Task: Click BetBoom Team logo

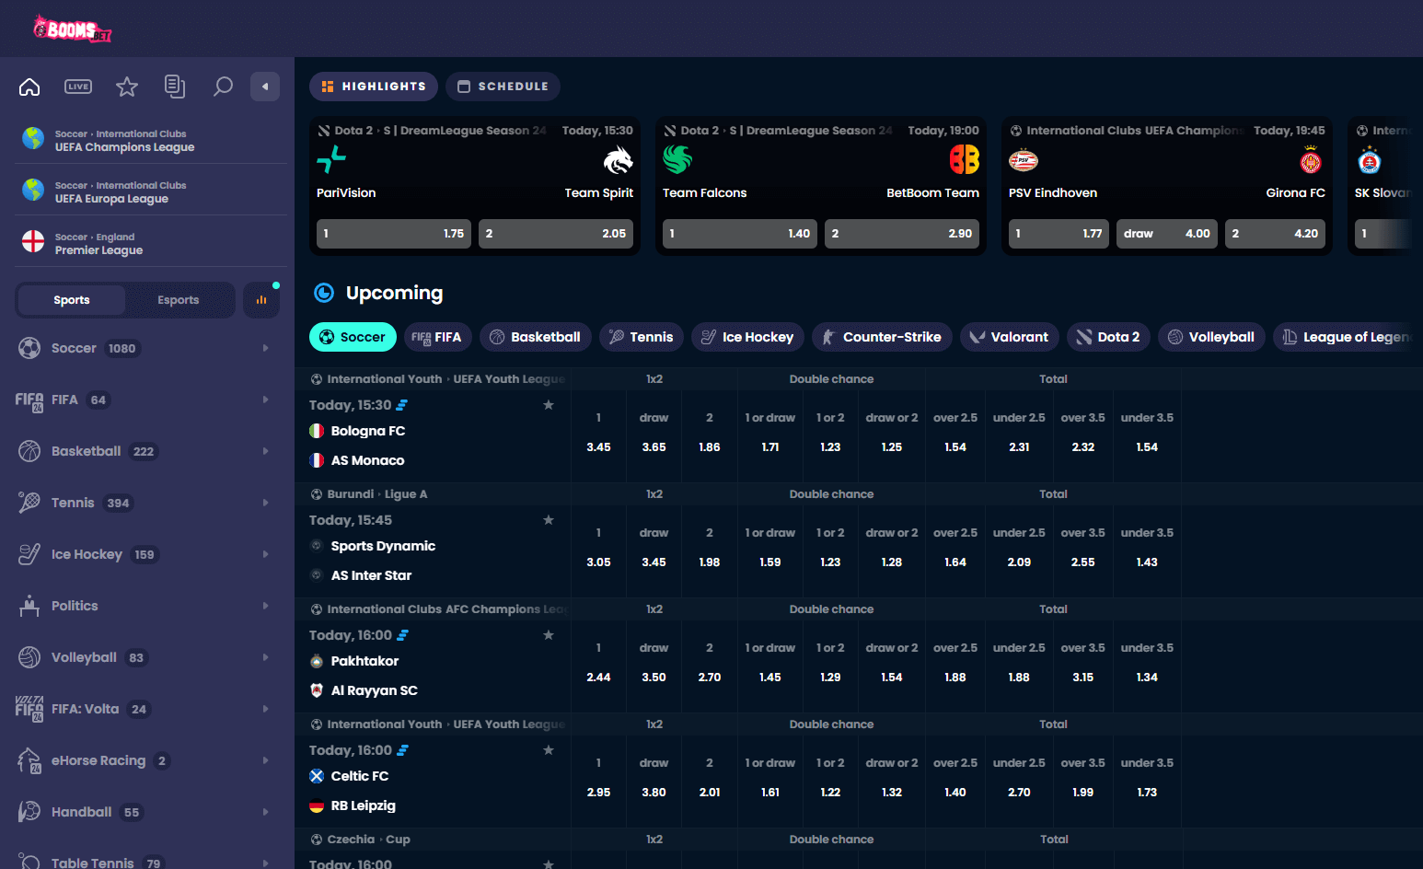Action: [965, 159]
